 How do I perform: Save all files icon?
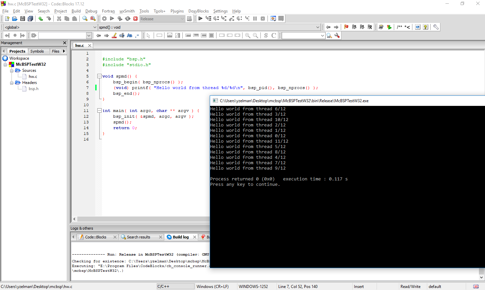[30, 19]
